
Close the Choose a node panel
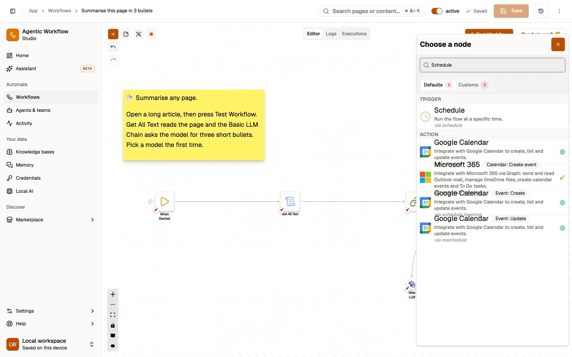pos(558,44)
